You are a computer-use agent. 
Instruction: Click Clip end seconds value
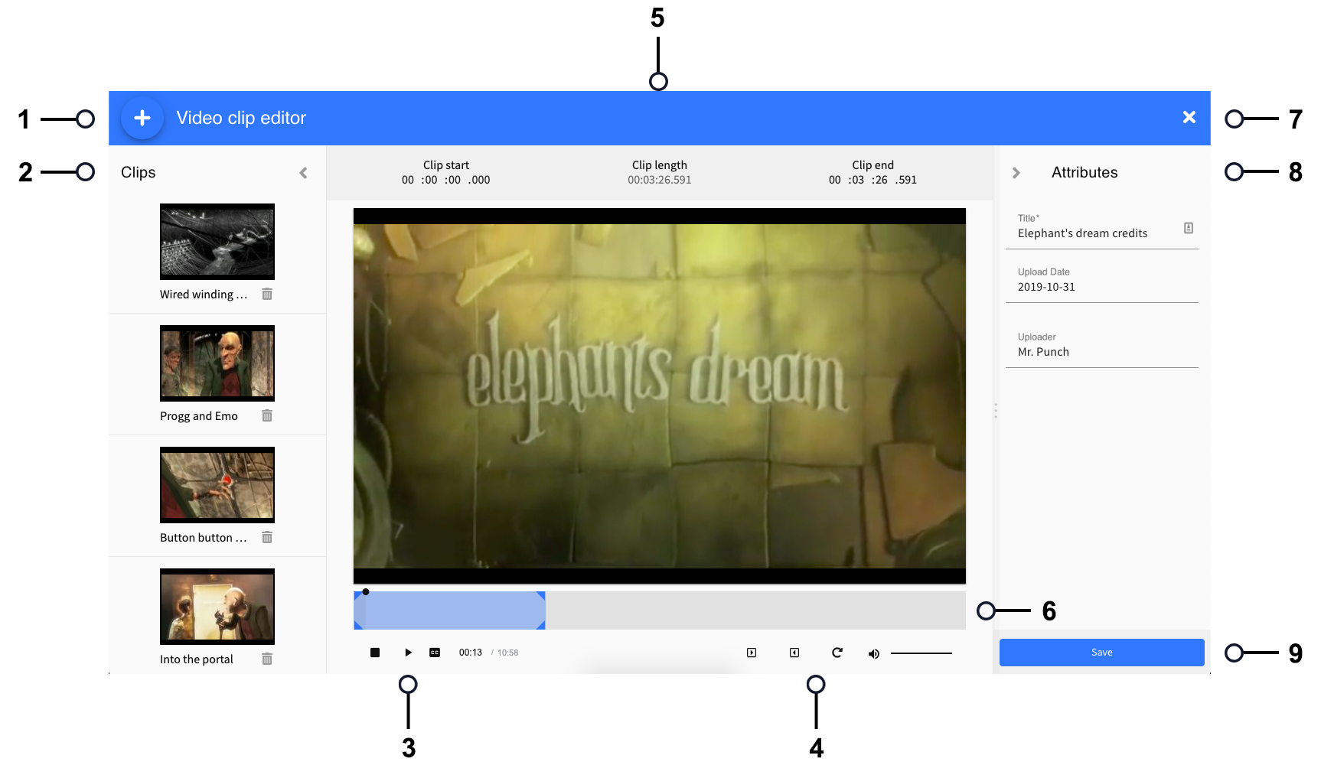(880, 180)
